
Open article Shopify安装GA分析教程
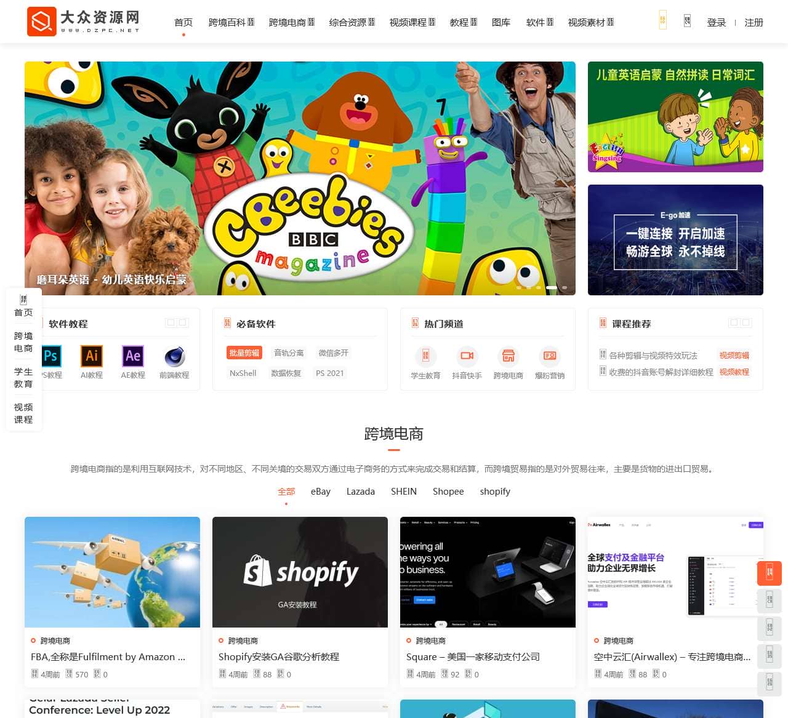coord(279,656)
